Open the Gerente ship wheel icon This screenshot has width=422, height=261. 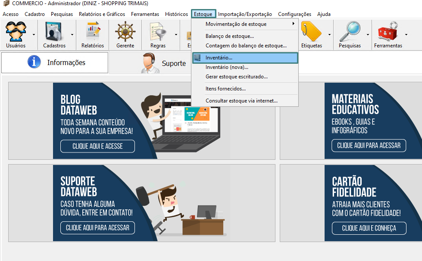125,32
